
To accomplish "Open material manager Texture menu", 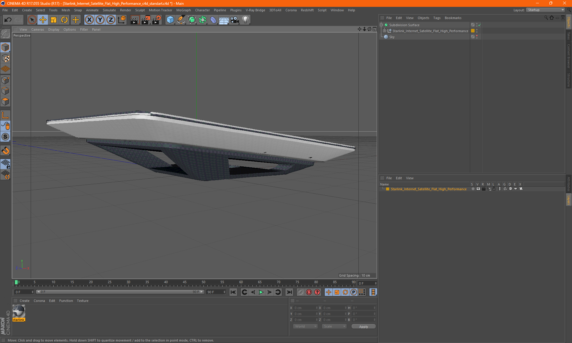I will click(83, 301).
